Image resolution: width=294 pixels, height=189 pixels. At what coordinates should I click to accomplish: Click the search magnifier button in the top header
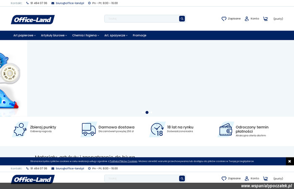(x=182, y=18)
